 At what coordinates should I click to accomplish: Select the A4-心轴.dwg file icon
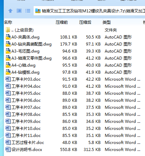click(8, 65)
